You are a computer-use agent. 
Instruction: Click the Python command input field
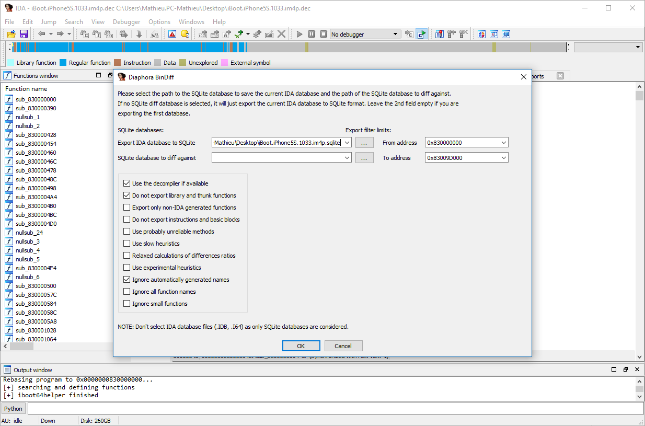click(335, 409)
